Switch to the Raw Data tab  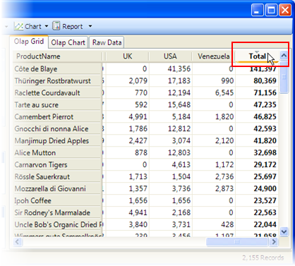tap(107, 42)
